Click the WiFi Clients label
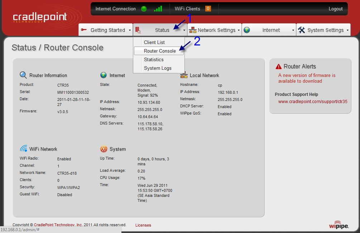The image size is (360, 233). (x=187, y=9)
